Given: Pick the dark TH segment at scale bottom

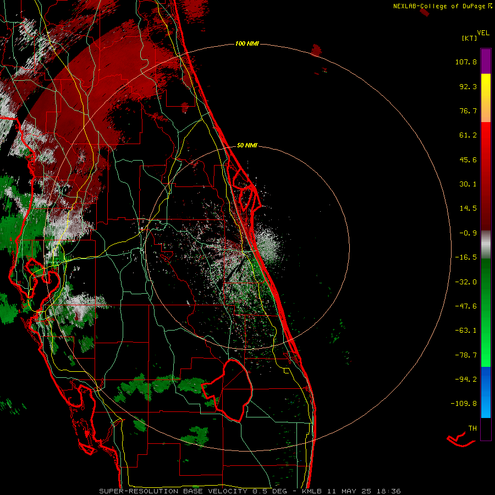Looking at the screenshot, I should click(486, 428).
